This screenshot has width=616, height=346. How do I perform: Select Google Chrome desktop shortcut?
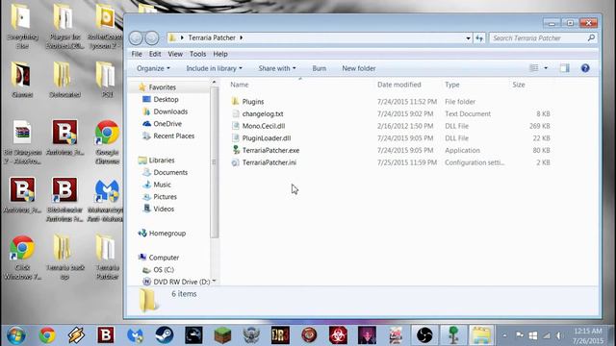click(107, 142)
